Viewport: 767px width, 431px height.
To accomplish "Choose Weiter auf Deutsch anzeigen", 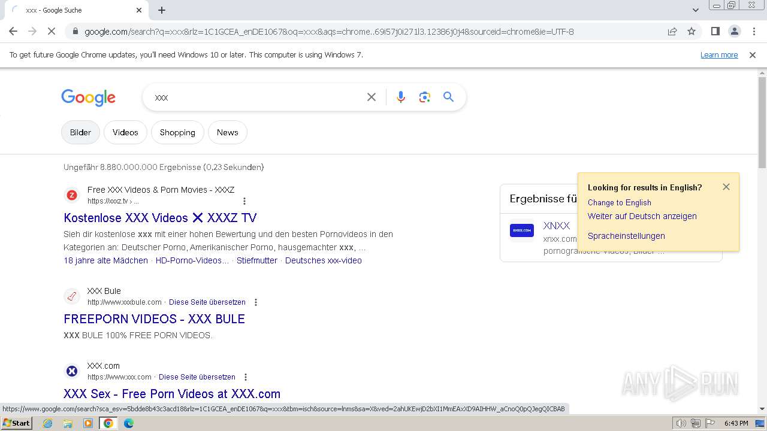I will pyautogui.click(x=642, y=216).
